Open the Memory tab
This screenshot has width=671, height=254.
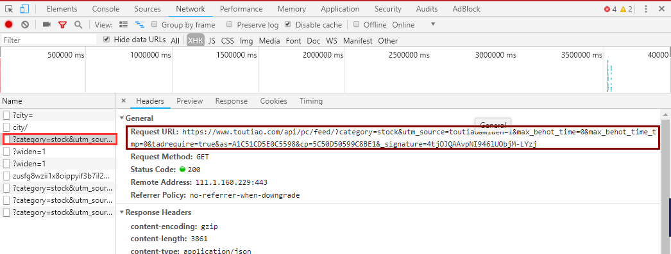(x=292, y=9)
